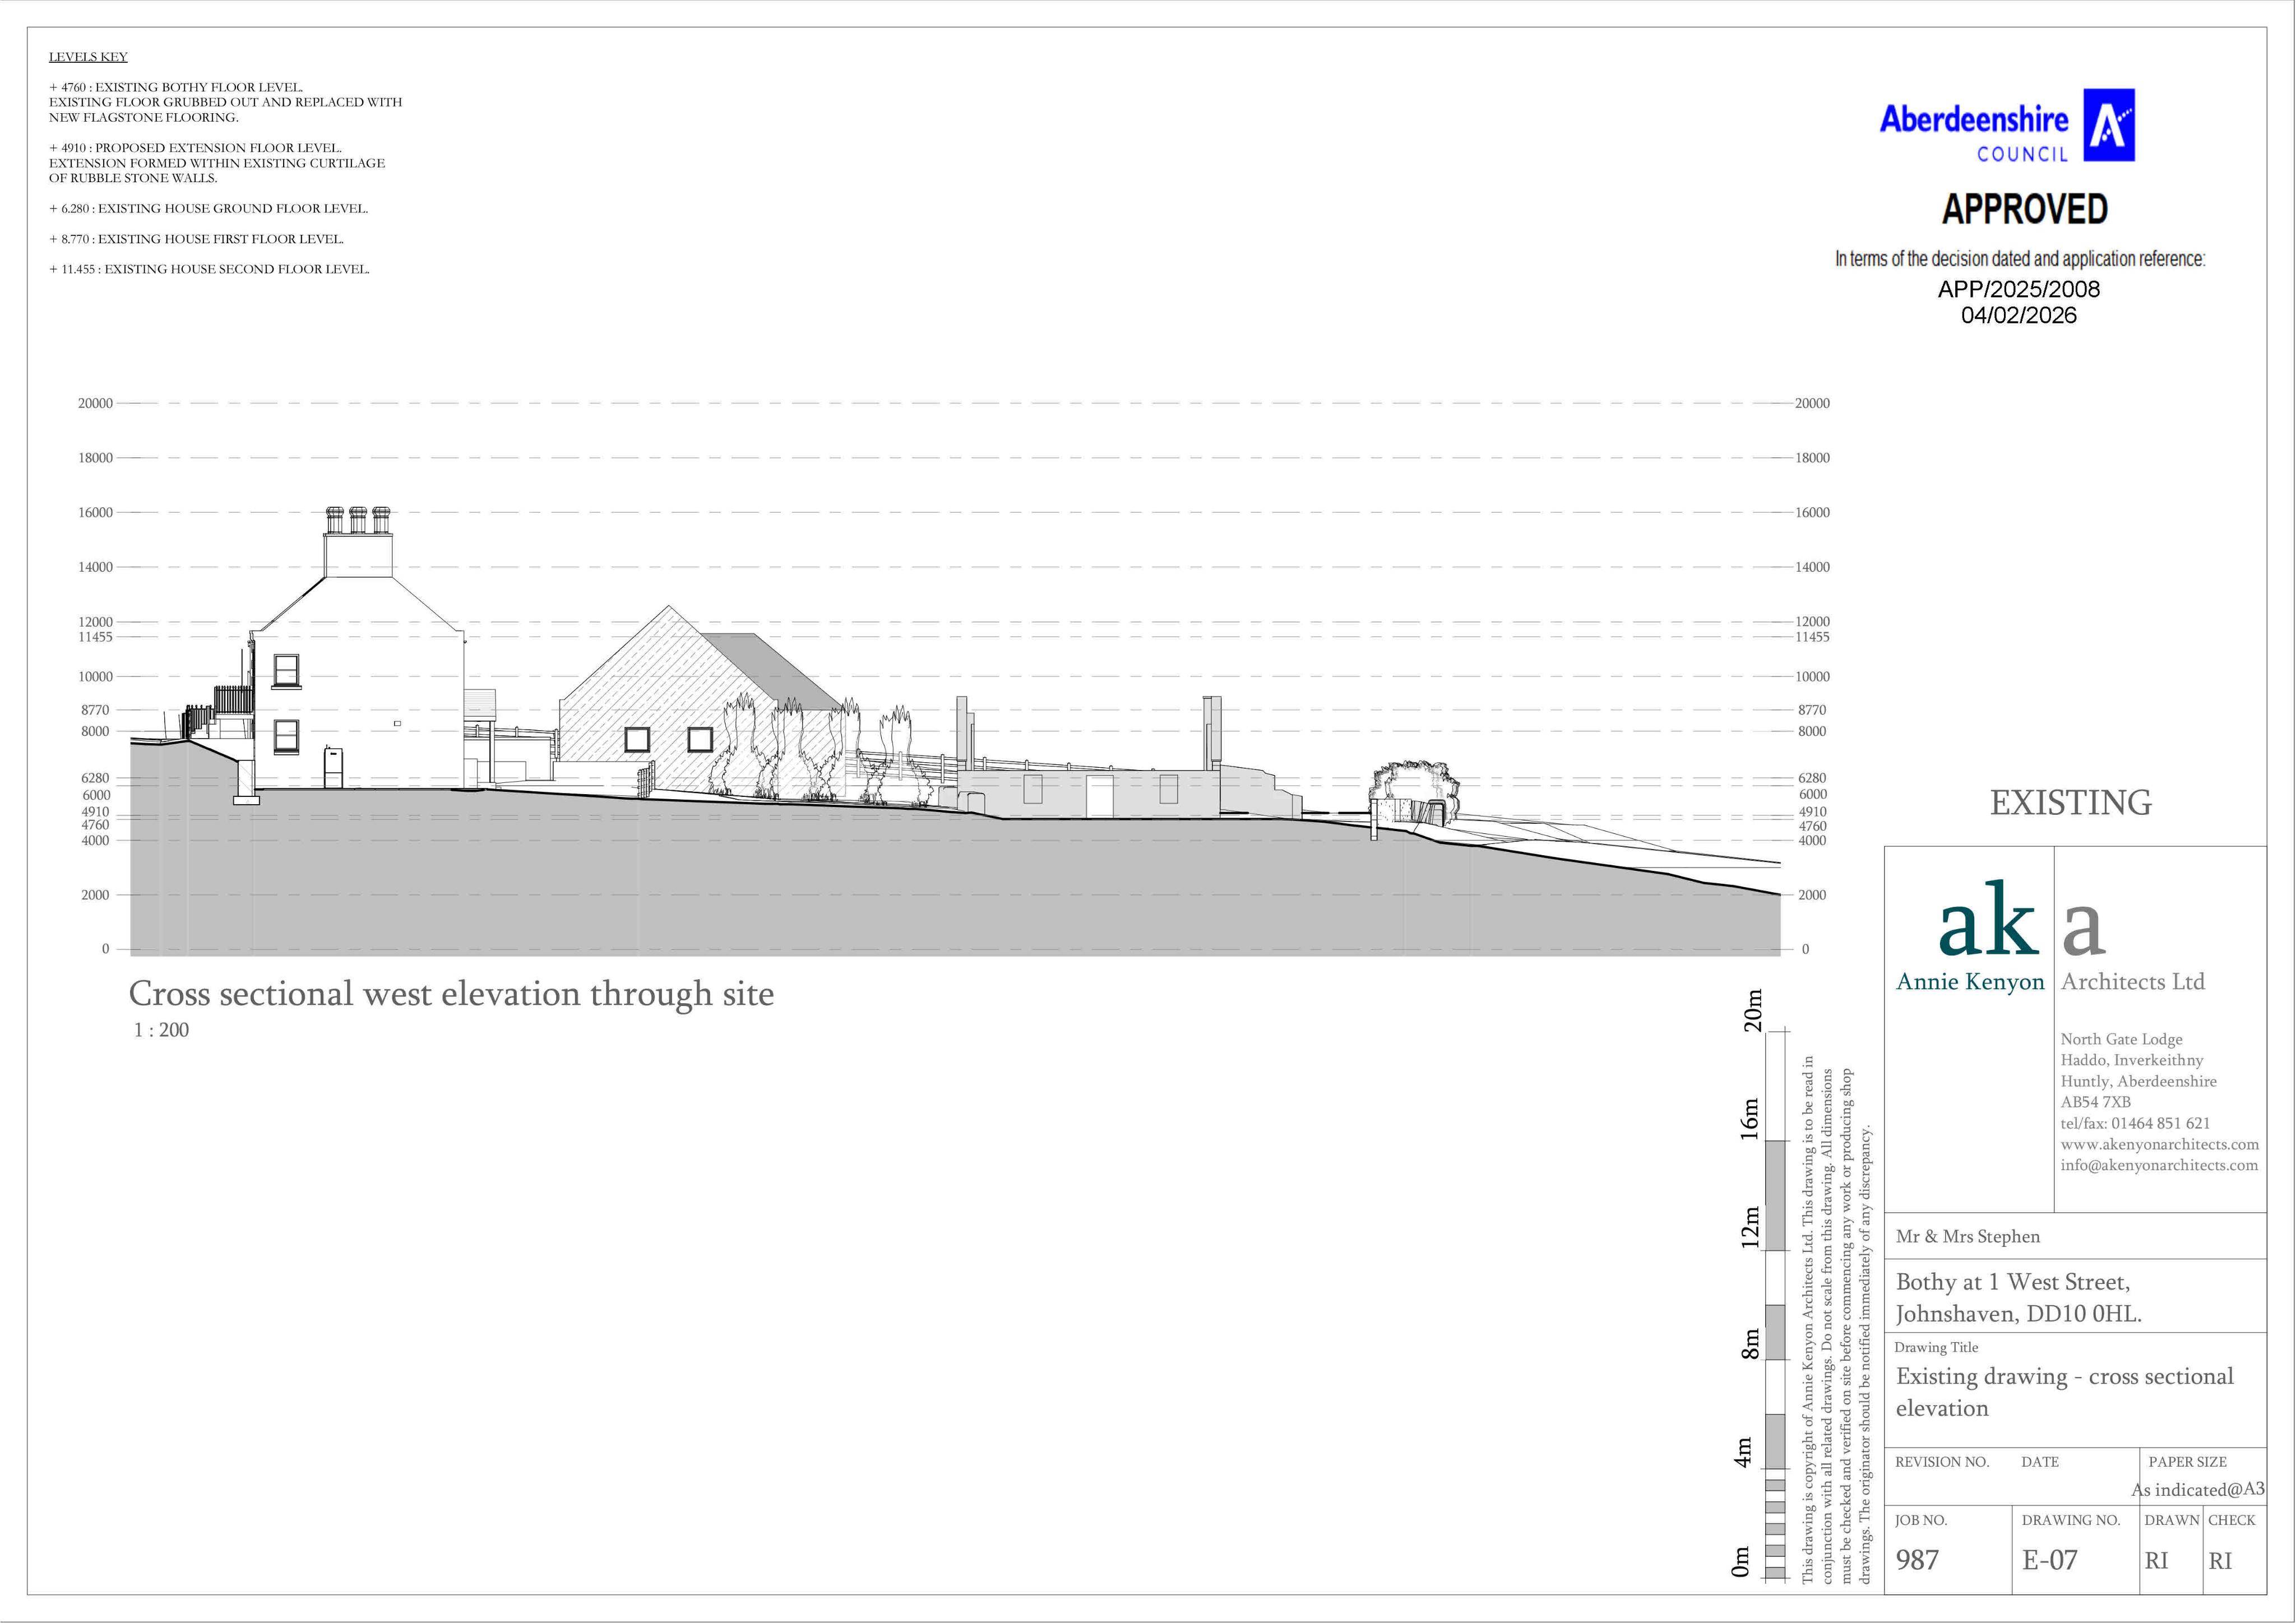
Task: Select drawing number 'E-07'
Action: [2049, 1560]
